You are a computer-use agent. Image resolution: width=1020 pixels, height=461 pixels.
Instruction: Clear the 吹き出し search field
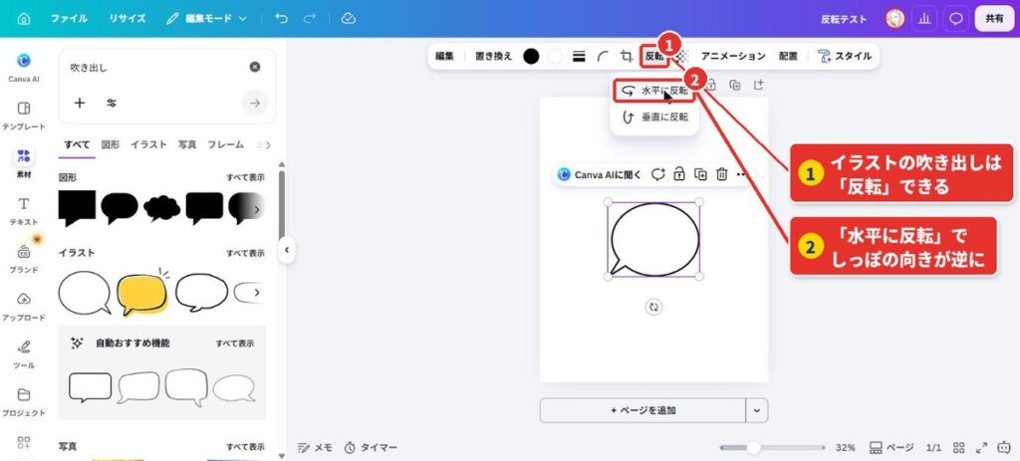[255, 67]
